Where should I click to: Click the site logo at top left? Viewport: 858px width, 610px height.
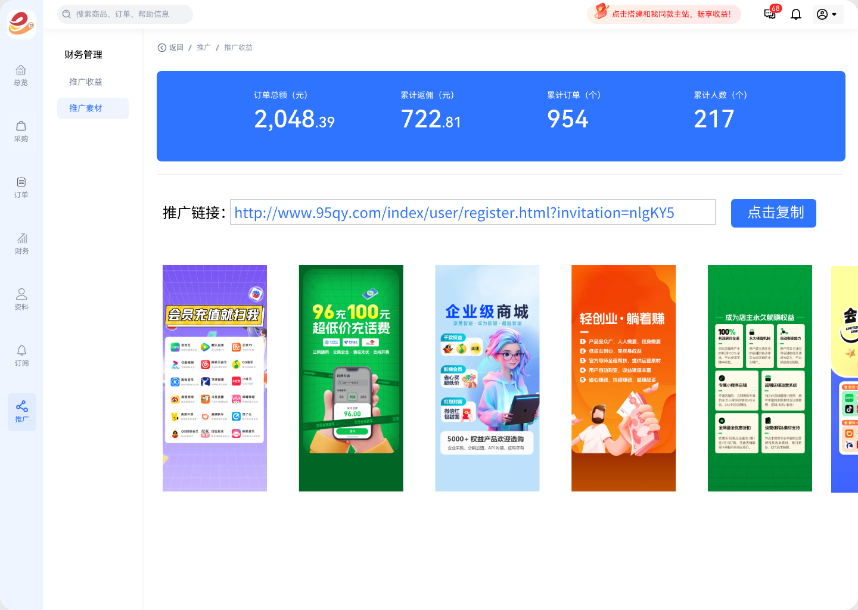(21, 24)
